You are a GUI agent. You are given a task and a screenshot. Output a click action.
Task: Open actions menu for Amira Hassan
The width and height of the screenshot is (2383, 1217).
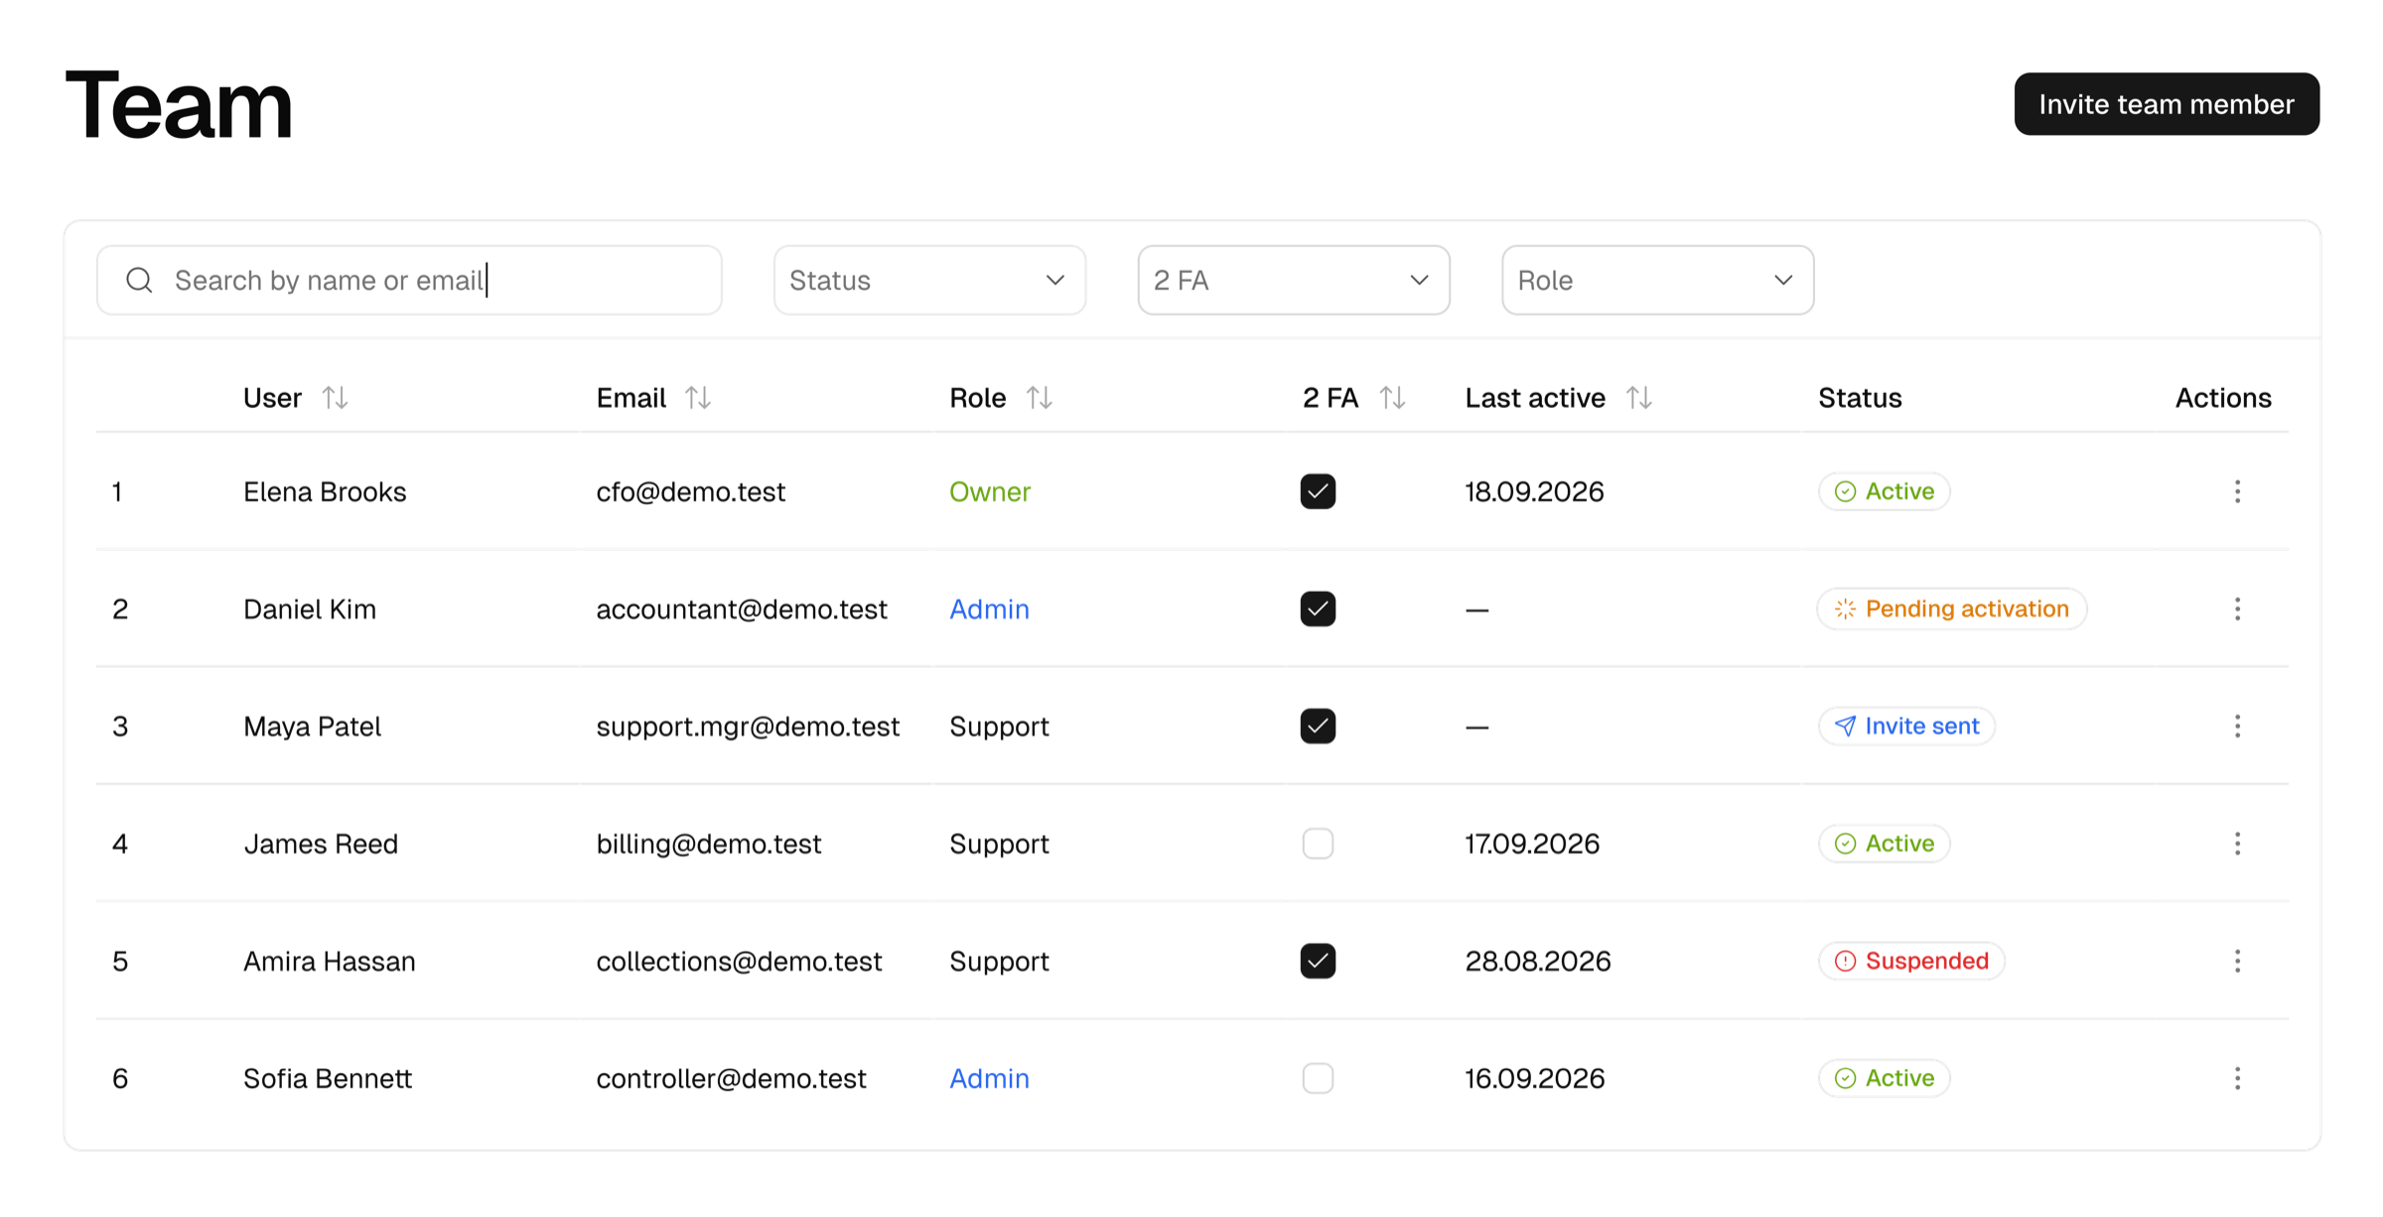[2237, 961]
